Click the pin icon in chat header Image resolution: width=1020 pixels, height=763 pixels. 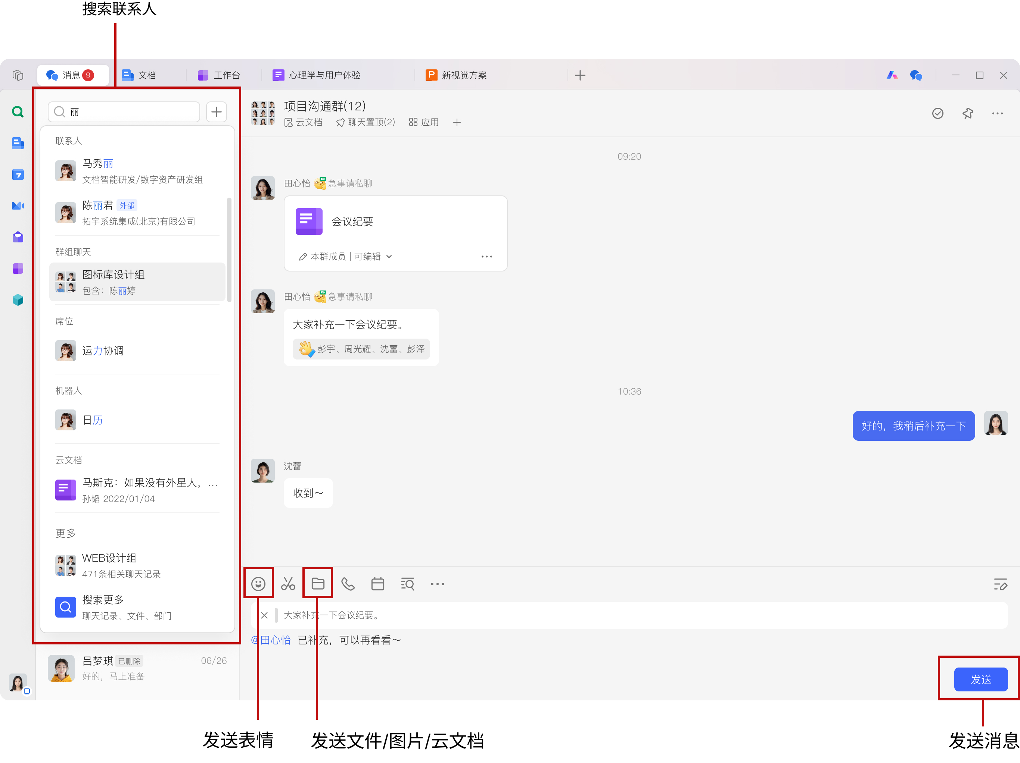967,113
